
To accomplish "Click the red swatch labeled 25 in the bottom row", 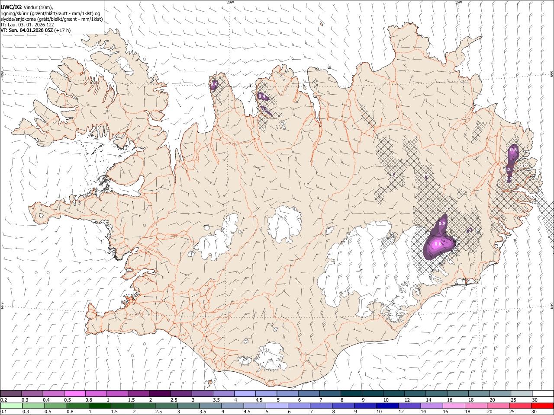I will pos(520,406).
